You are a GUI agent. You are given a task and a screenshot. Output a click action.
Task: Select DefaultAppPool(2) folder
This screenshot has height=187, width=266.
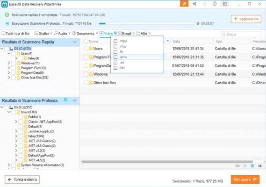[41, 155]
